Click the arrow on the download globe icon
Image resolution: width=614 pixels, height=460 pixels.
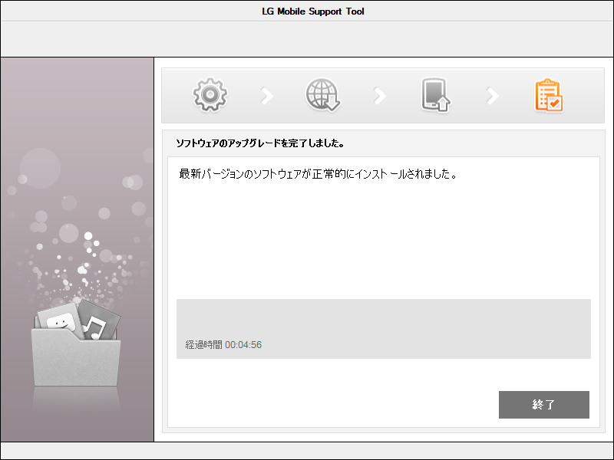tap(332, 103)
